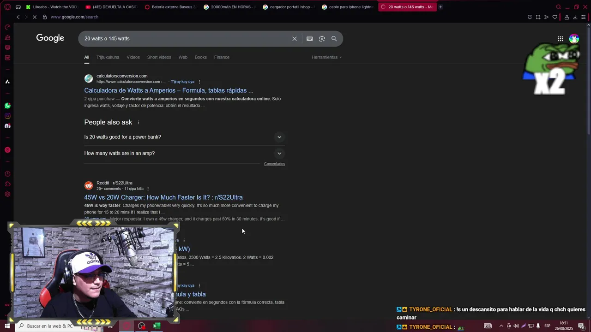Open Calculadora de Watts a Amperios result
This screenshot has width=591, height=332.
(169, 90)
